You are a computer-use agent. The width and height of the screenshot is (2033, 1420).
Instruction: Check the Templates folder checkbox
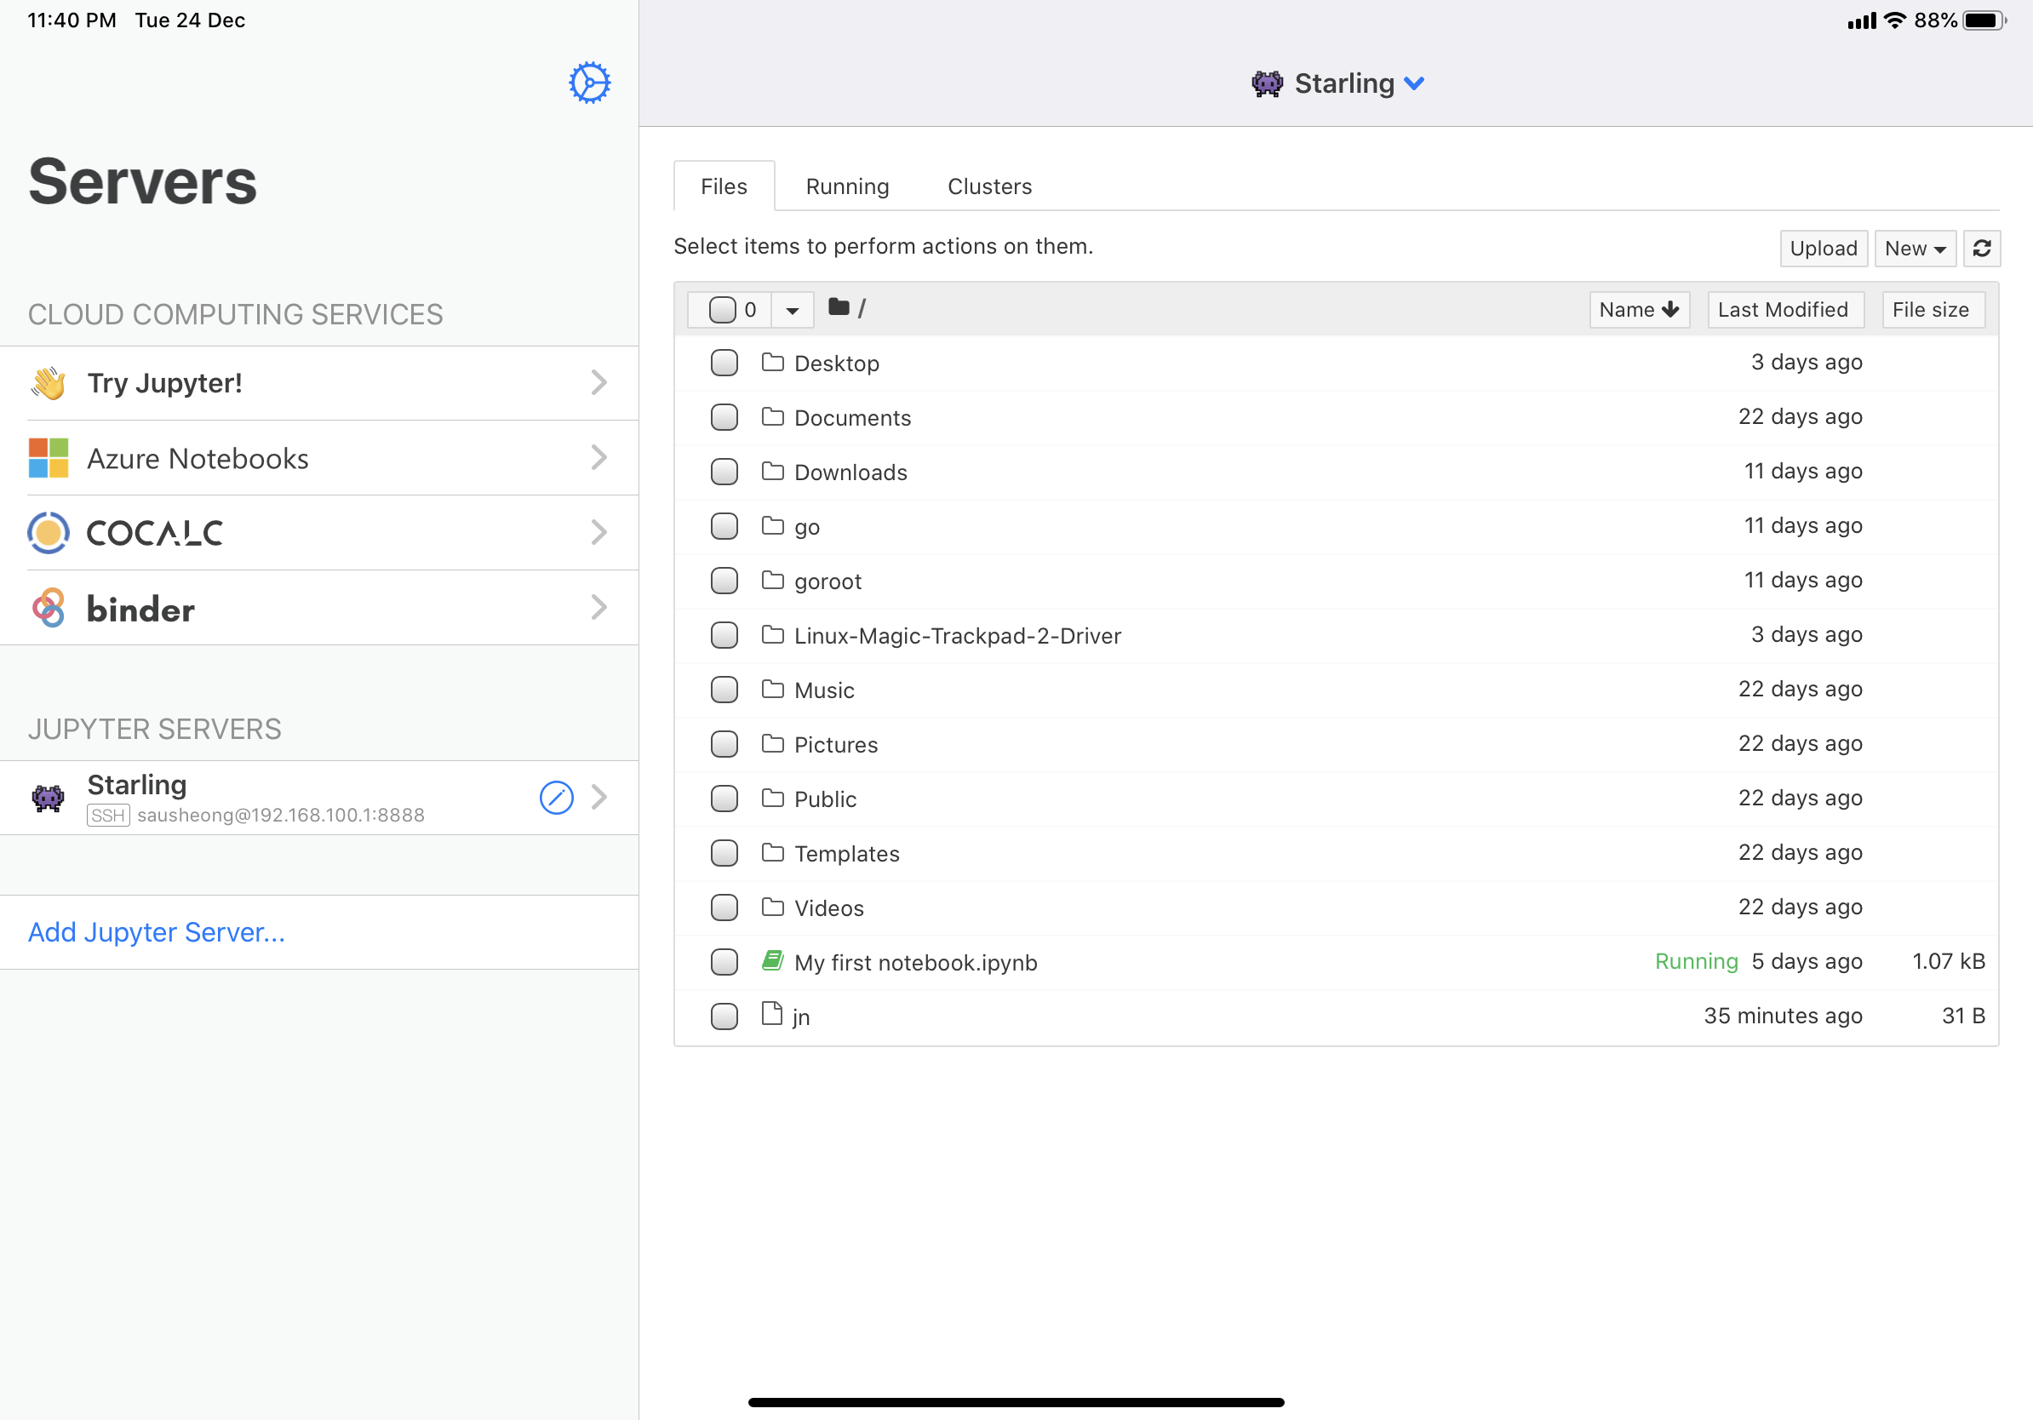coord(724,852)
